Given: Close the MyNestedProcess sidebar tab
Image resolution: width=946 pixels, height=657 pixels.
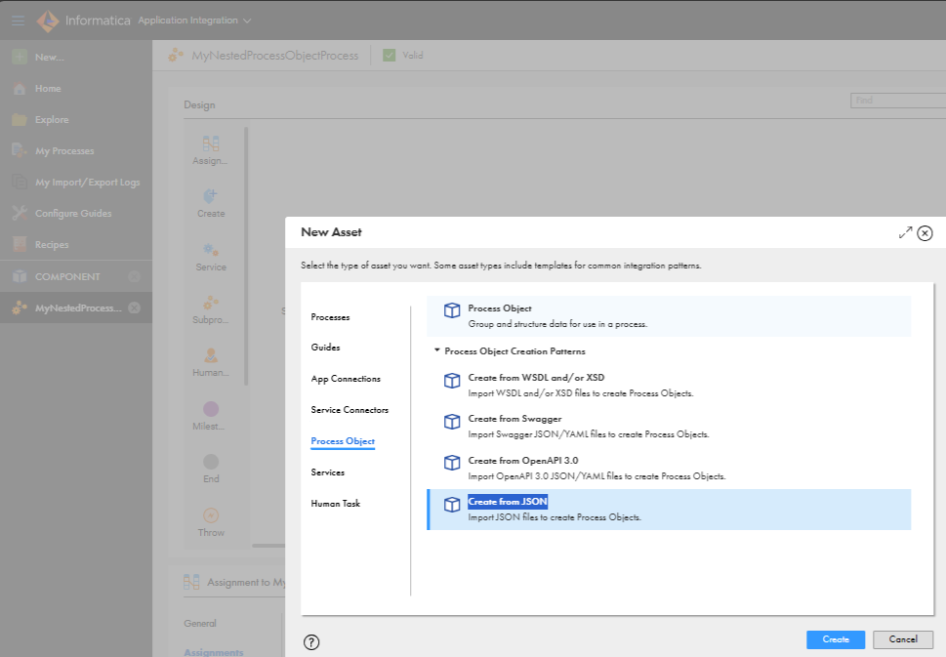Looking at the screenshot, I should pos(135,308).
